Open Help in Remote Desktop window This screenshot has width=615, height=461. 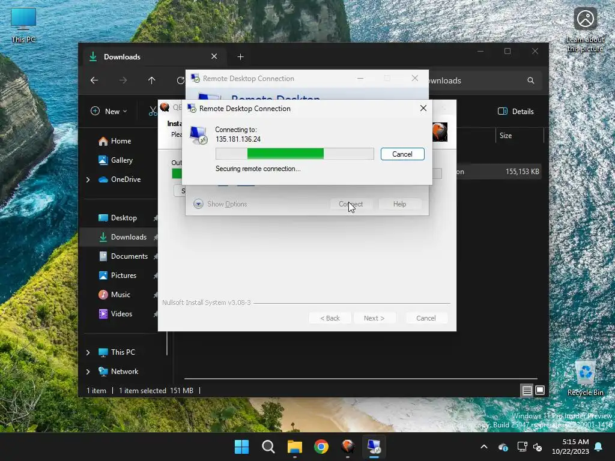(x=399, y=204)
